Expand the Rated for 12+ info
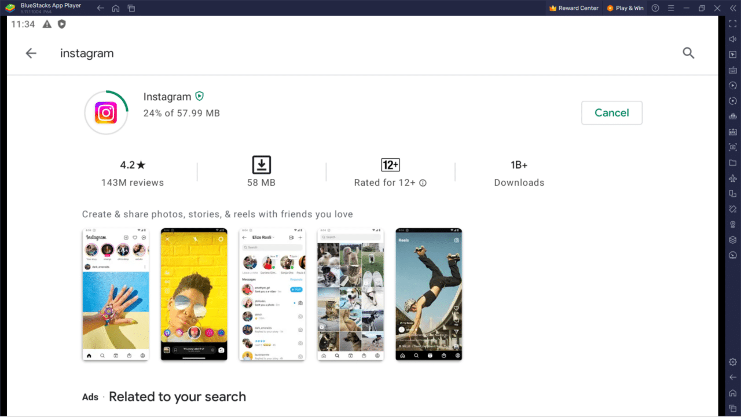 (423, 182)
